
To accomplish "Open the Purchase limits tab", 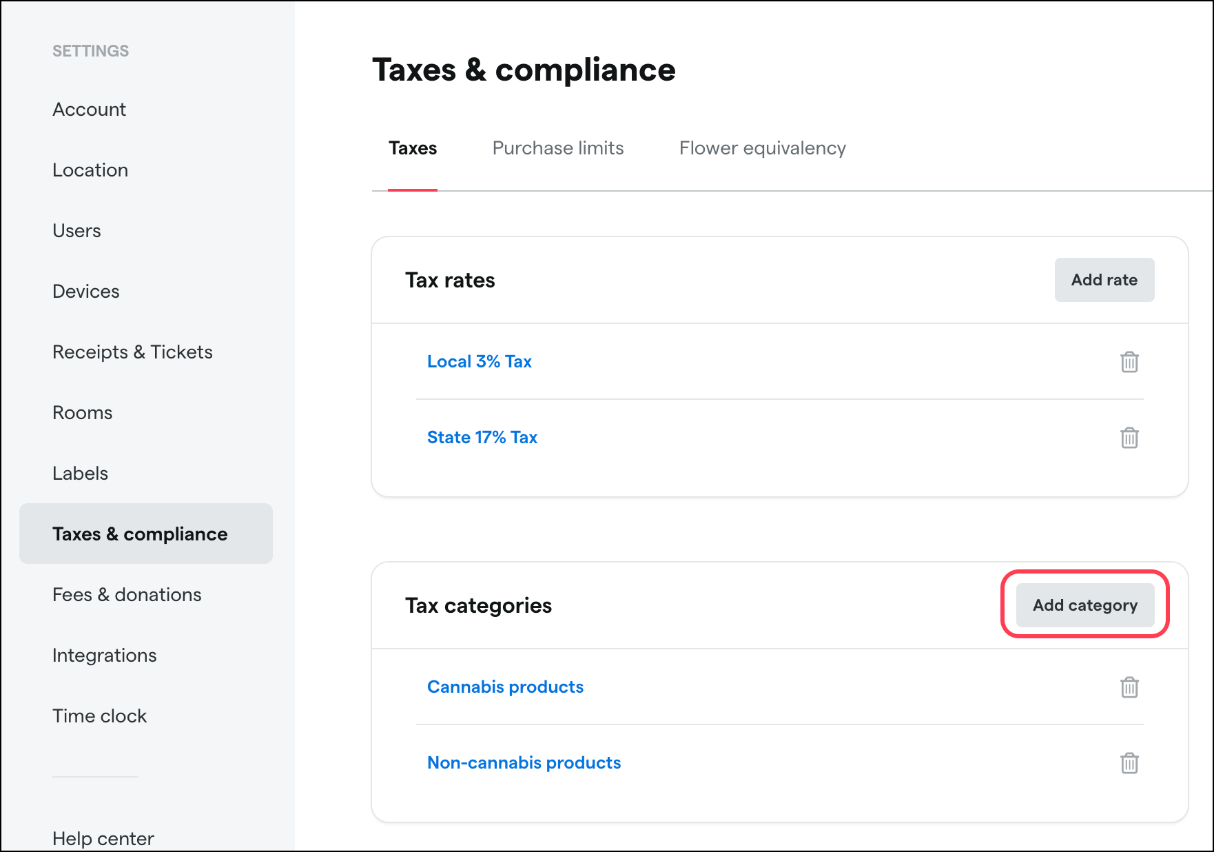I will coord(558,148).
